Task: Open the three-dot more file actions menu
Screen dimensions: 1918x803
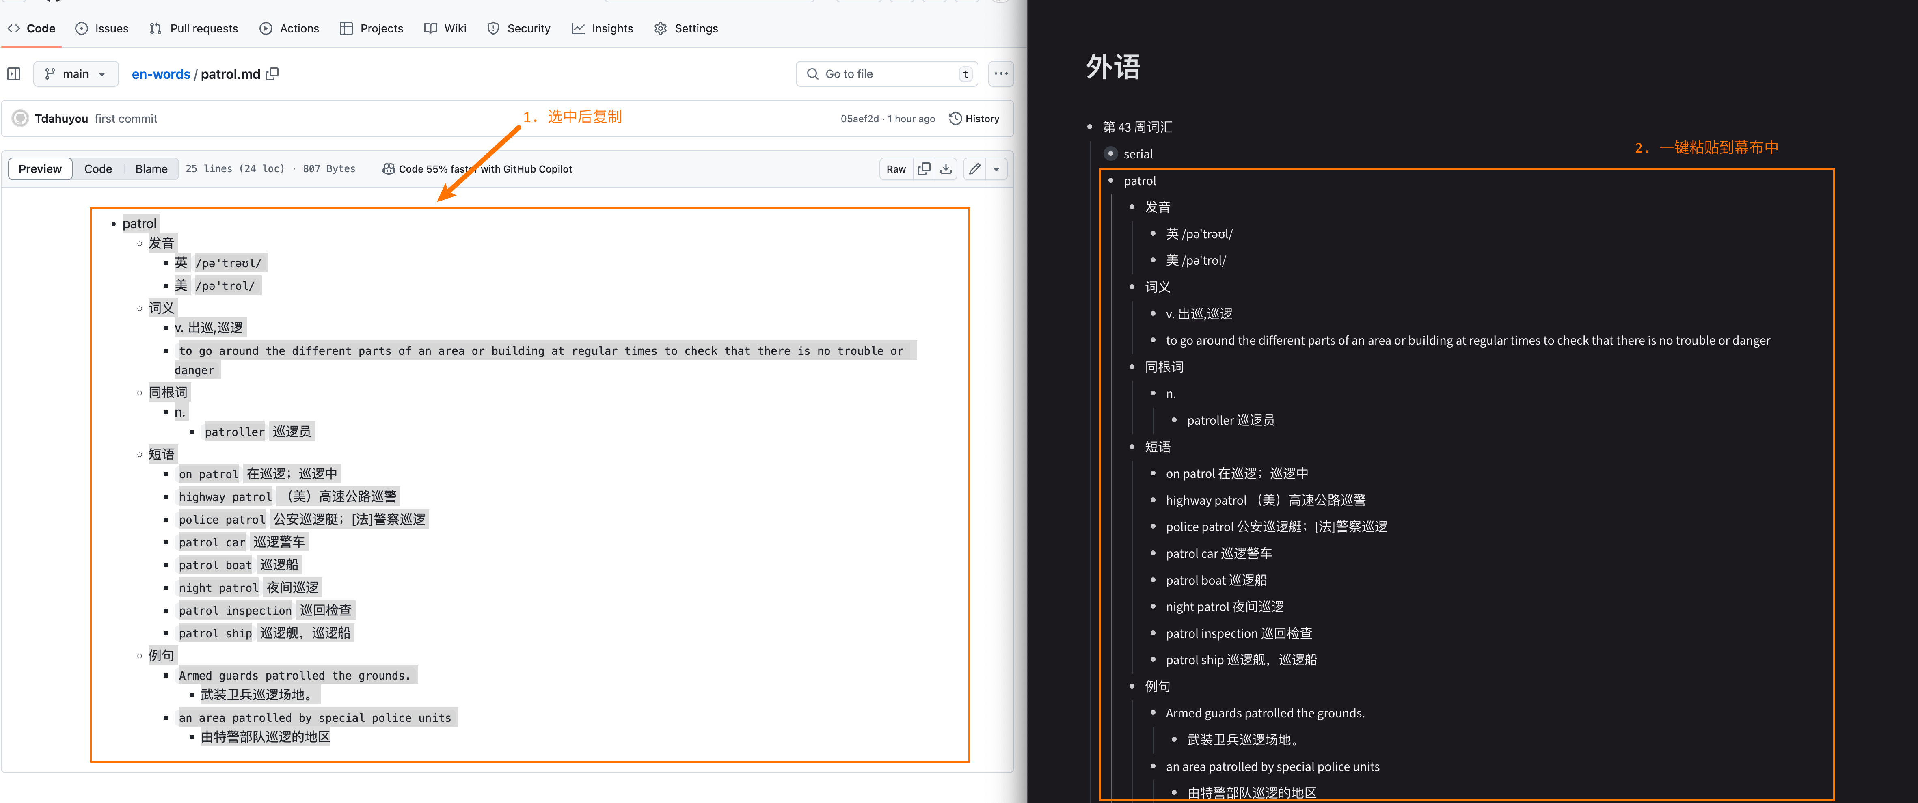Action: (1001, 73)
